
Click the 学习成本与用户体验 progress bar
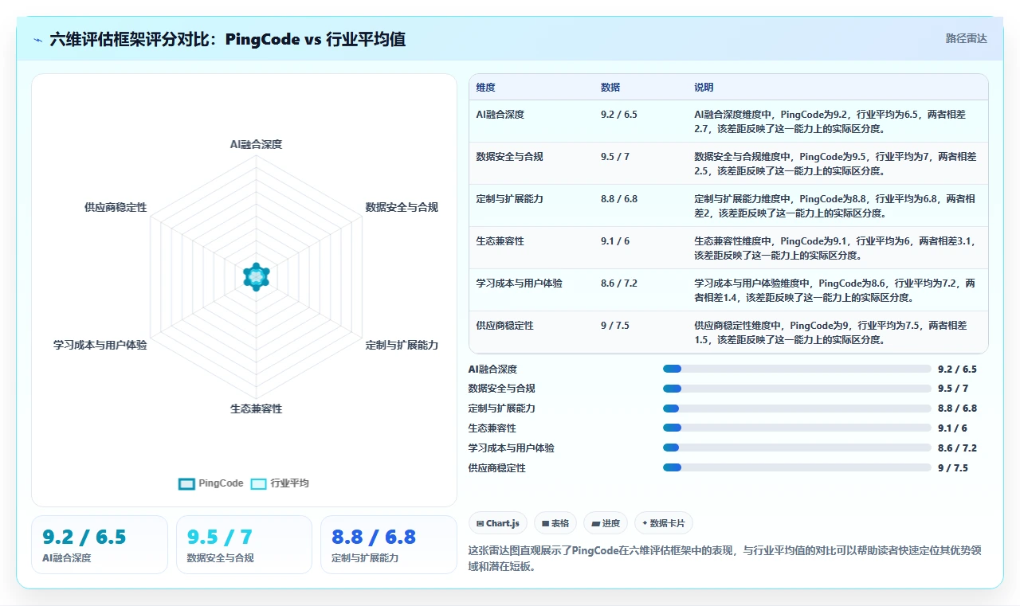tap(797, 448)
